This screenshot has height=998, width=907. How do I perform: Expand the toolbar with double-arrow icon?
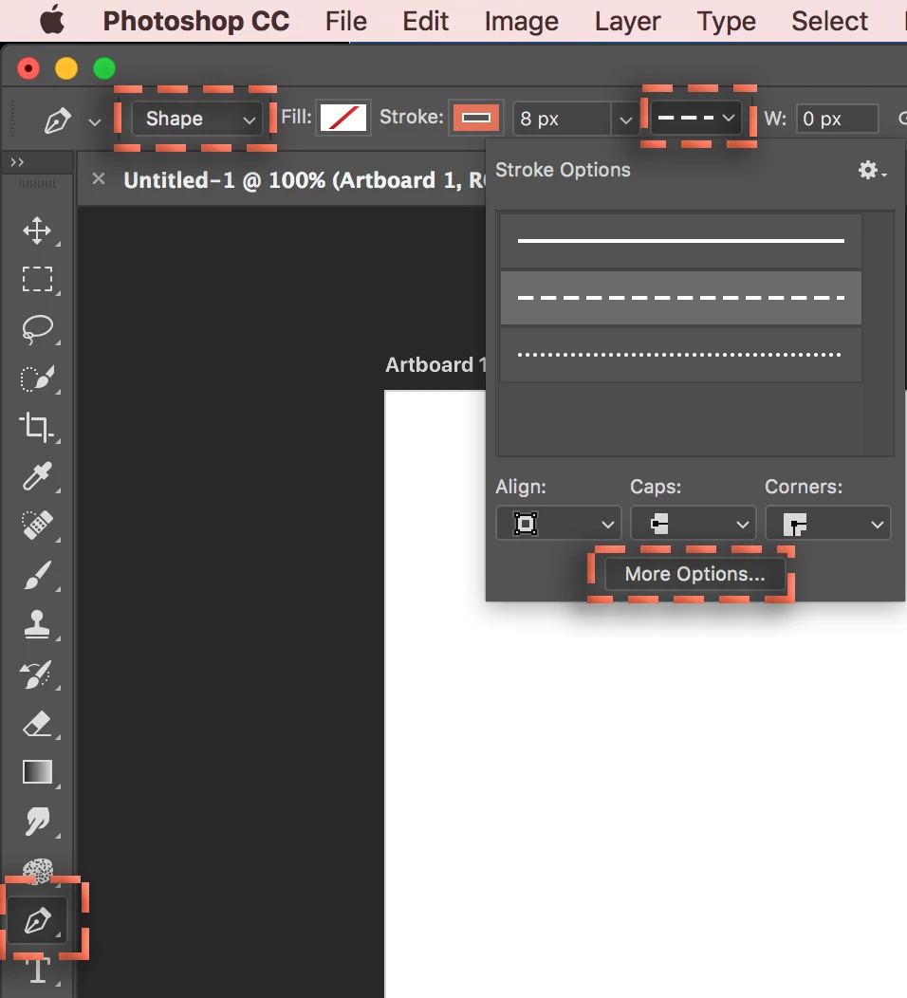pyautogui.click(x=17, y=162)
